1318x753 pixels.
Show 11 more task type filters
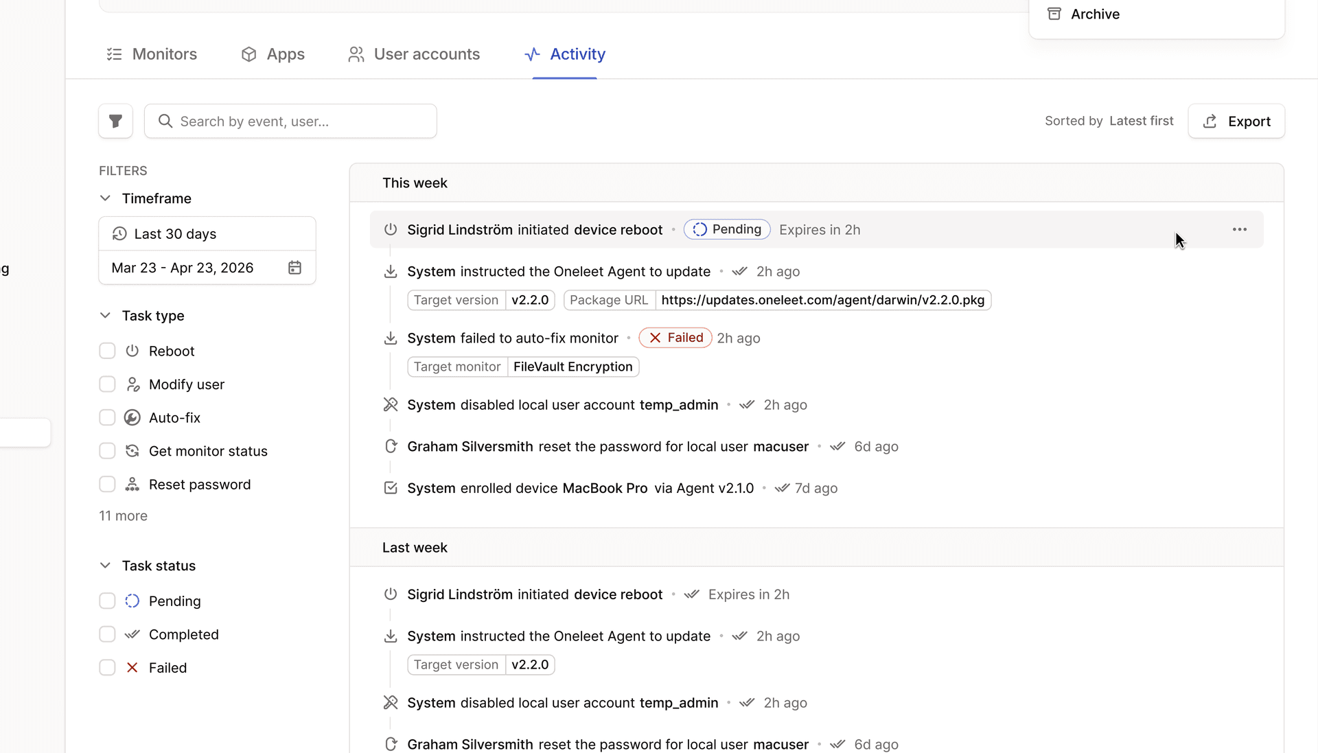(x=123, y=515)
